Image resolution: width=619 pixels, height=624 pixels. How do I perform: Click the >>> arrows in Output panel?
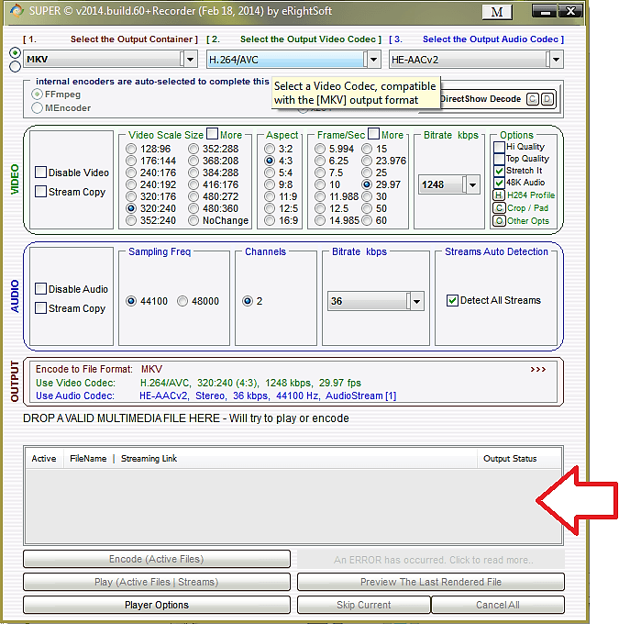click(537, 369)
